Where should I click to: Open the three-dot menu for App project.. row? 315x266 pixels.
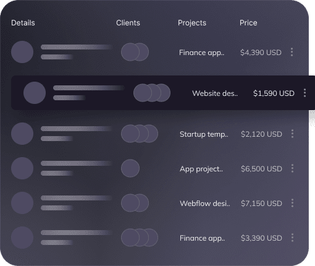coord(292,168)
